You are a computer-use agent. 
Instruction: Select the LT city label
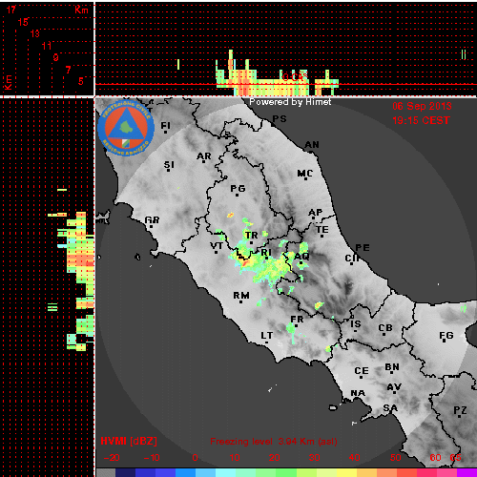[266, 336]
